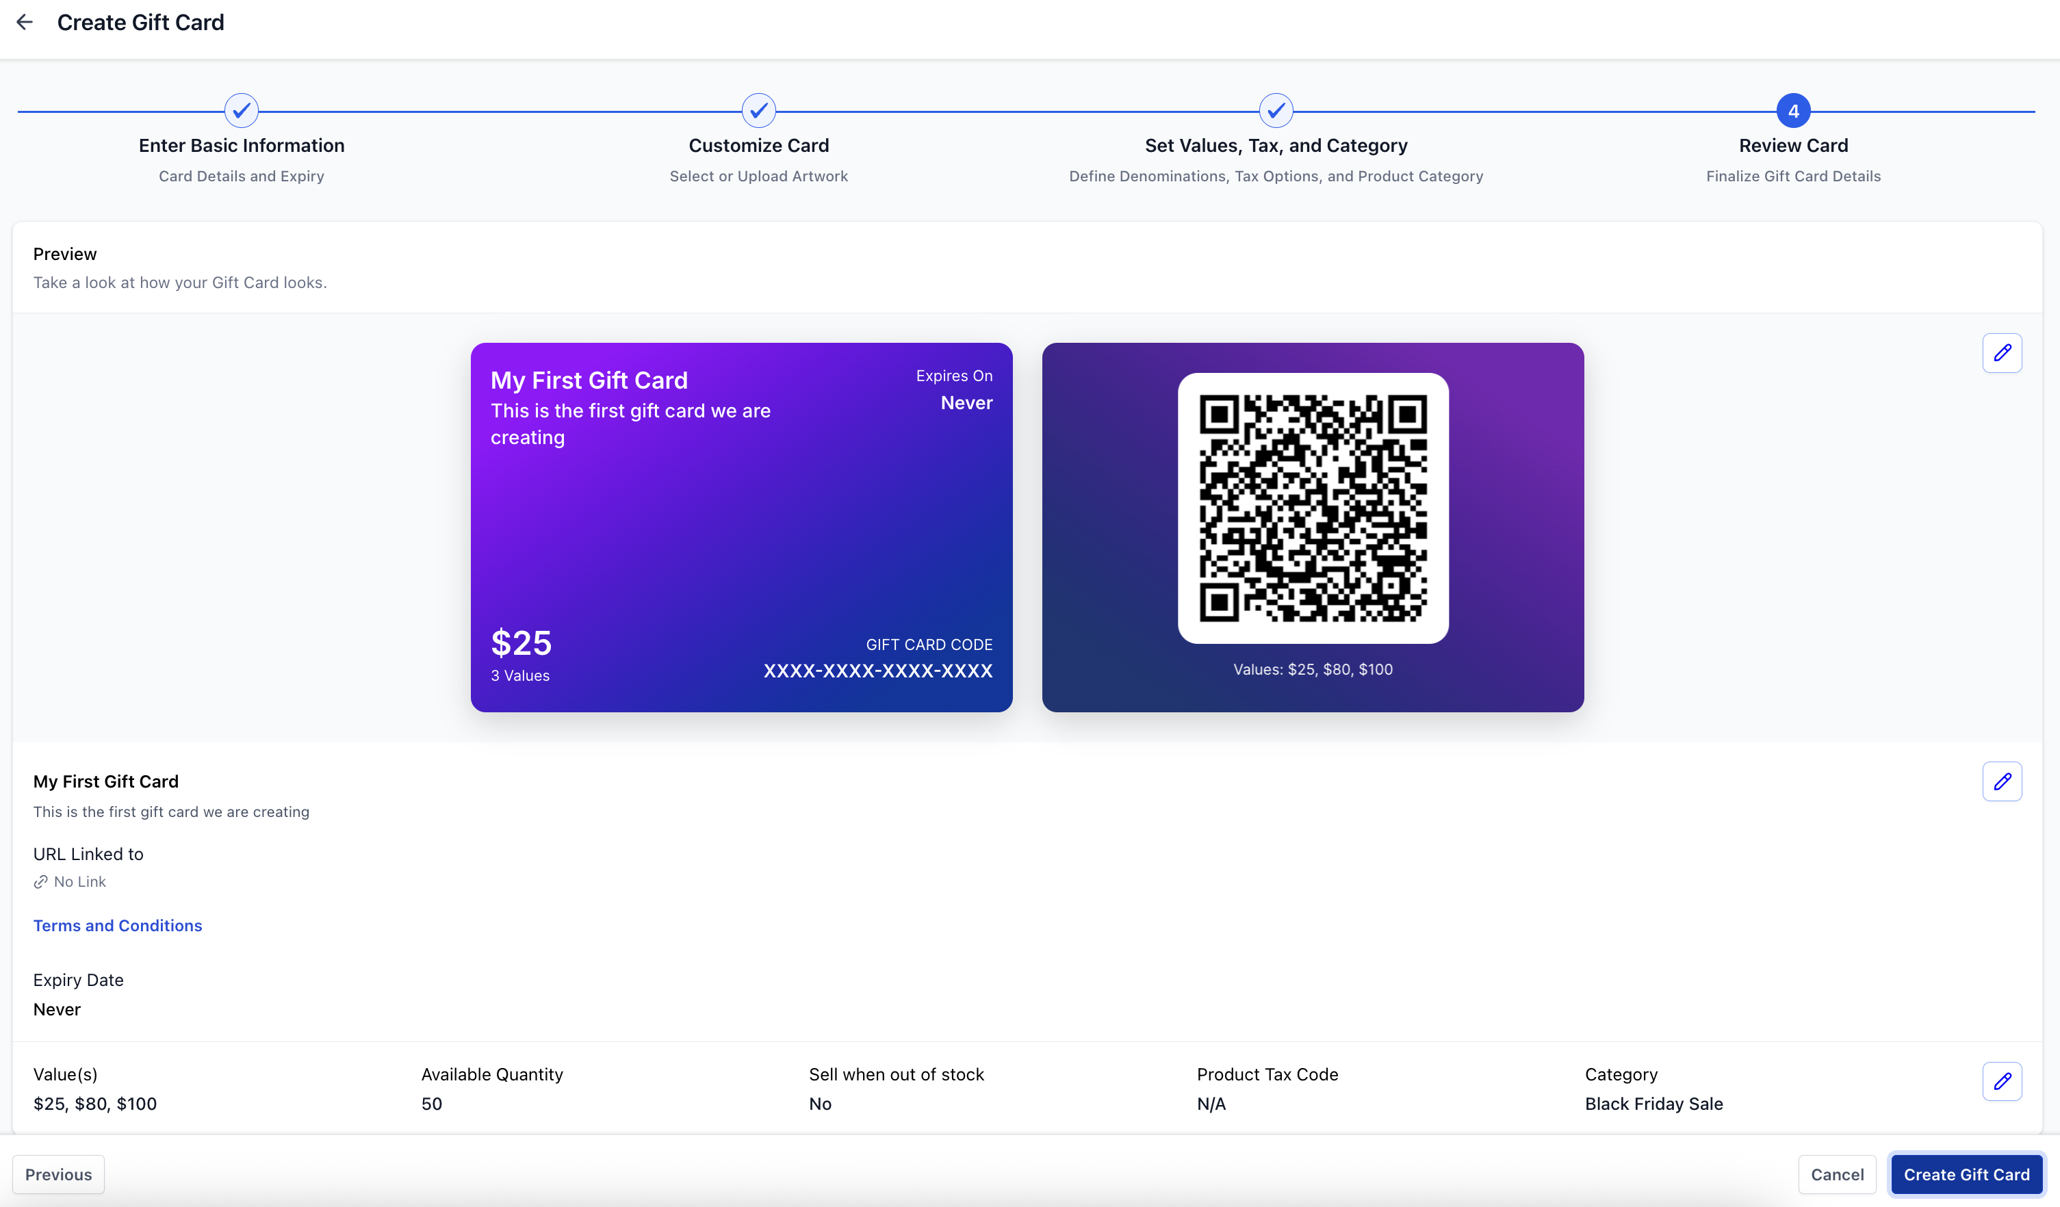Edit values and category pencil icon
Viewport: 2060px width, 1207px height.
pyautogui.click(x=2001, y=1081)
